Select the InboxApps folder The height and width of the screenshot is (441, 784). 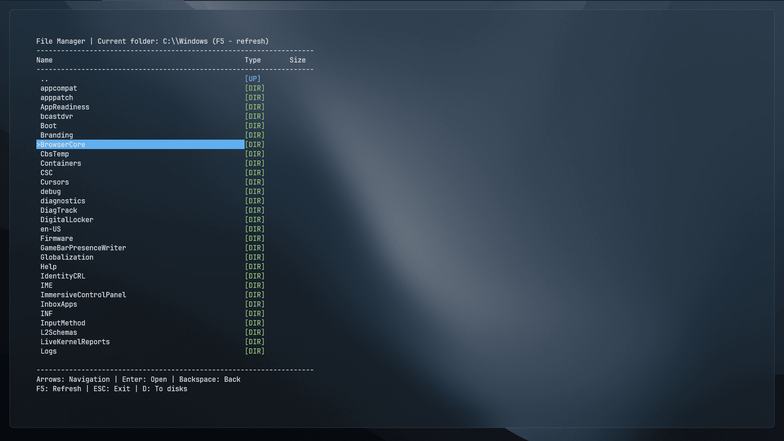coord(59,304)
